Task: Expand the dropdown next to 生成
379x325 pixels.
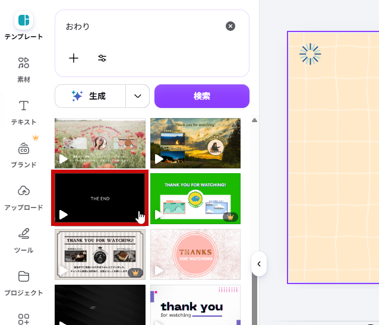Action: [x=138, y=96]
